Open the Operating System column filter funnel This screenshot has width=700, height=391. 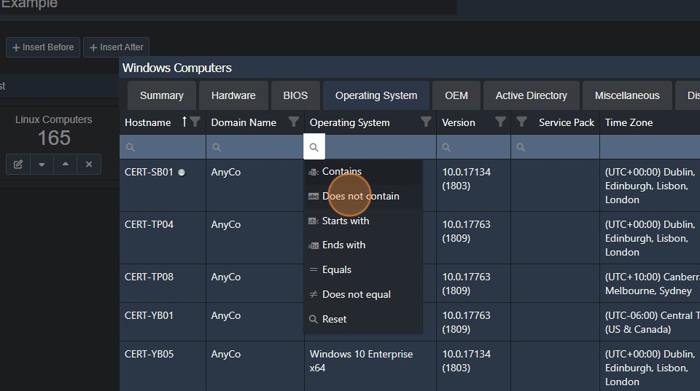[x=426, y=122]
